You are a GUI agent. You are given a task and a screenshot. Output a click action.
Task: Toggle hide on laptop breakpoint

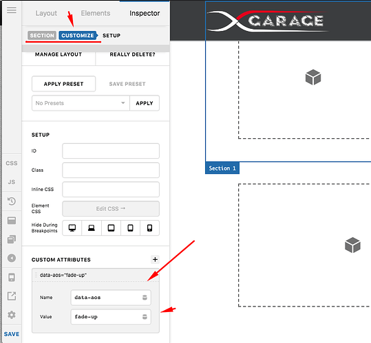pos(92,228)
